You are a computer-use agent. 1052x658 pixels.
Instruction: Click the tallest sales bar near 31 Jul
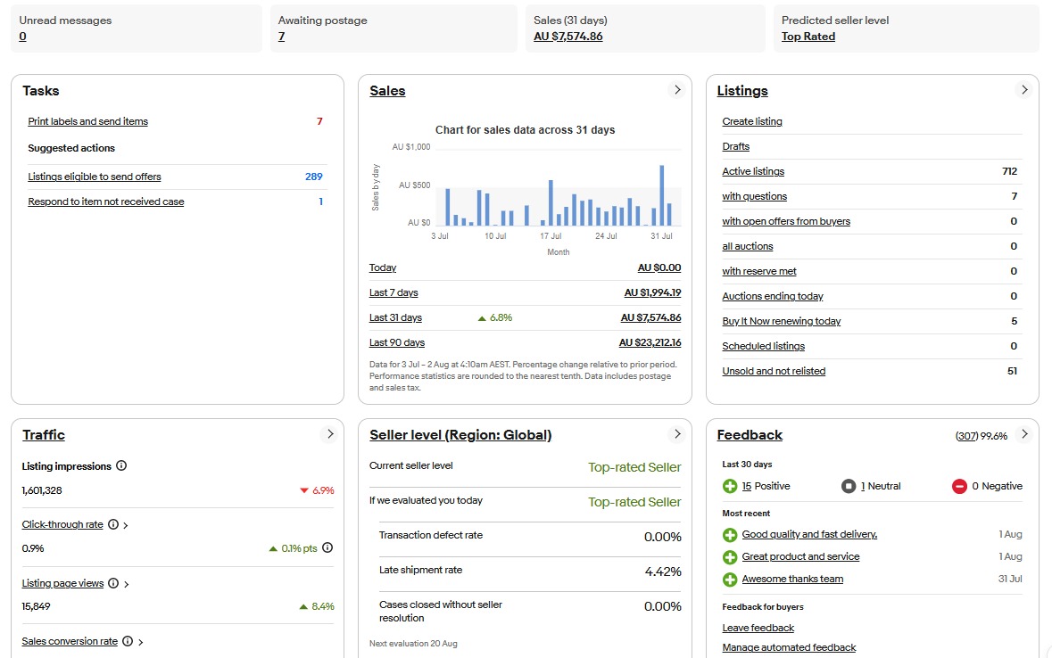click(x=662, y=195)
